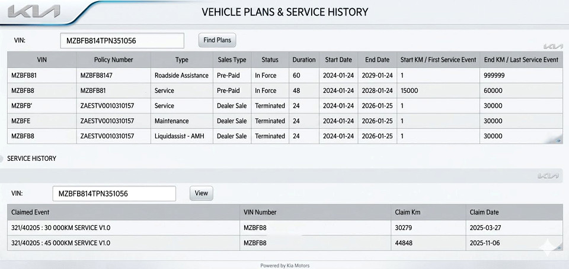The width and height of the screenshot is (569, 269).
Task: Select the 30 000KM SERVICE V1.0 row
Action: [285, 228]
